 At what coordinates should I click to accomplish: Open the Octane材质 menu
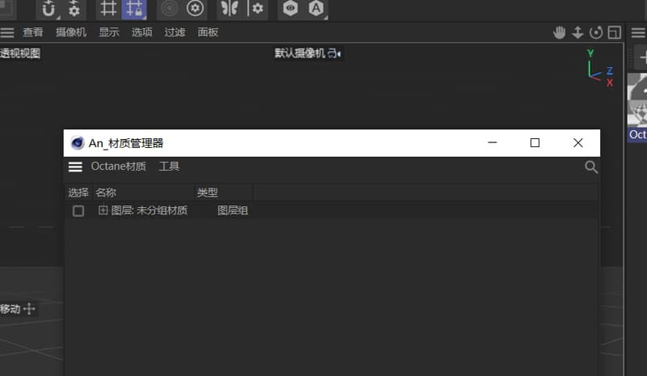(118, 167)
